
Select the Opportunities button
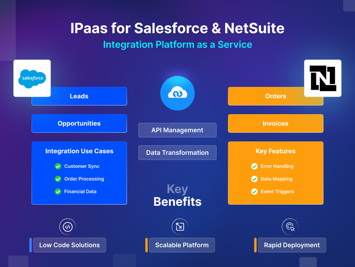pyautogui.click(x=79, y=123)
